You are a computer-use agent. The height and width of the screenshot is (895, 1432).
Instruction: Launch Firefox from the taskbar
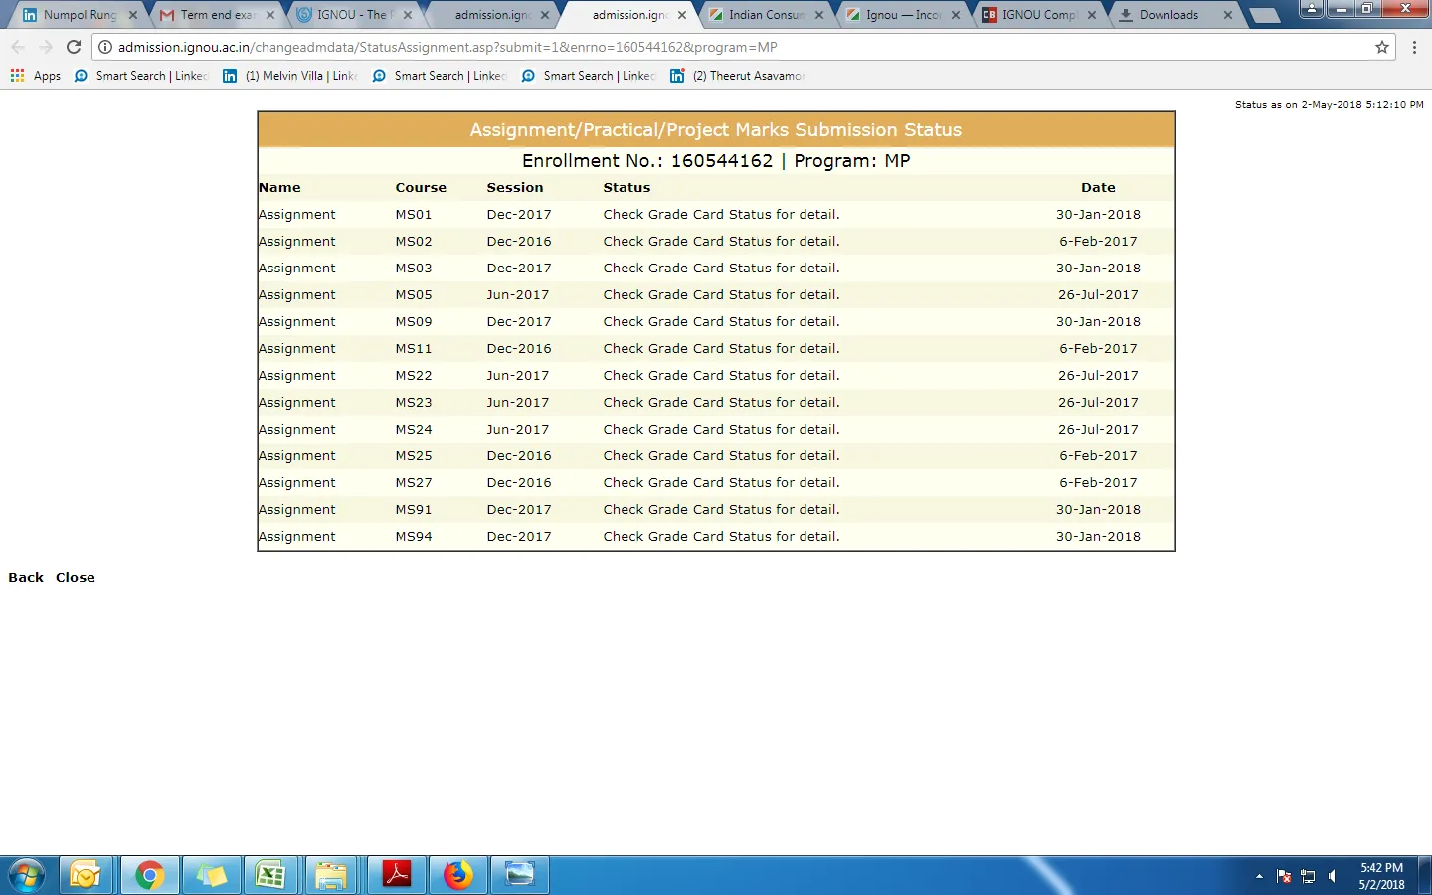point(458,875)
